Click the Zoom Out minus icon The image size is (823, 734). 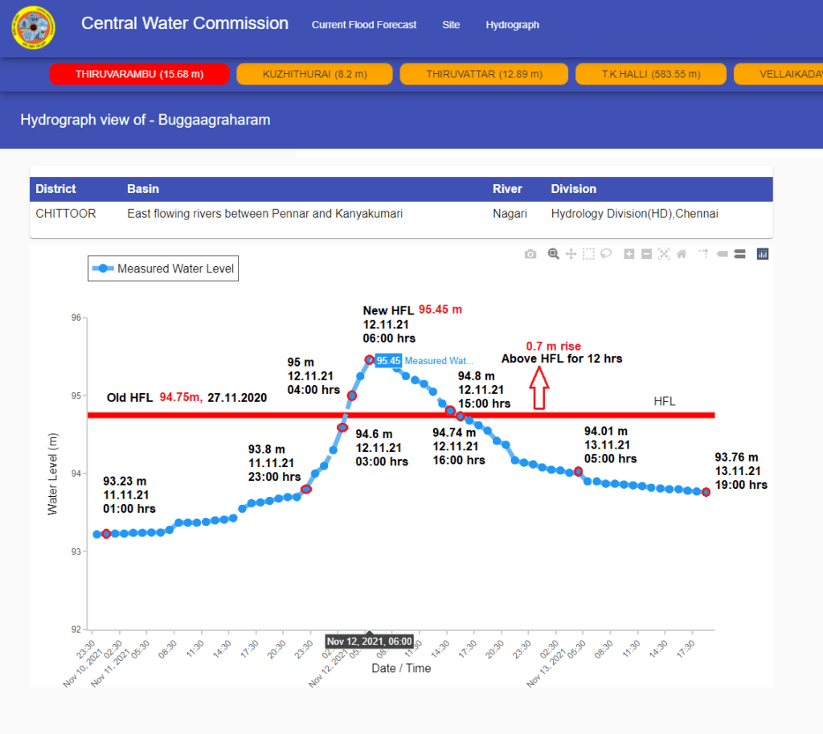coord(646,254)
